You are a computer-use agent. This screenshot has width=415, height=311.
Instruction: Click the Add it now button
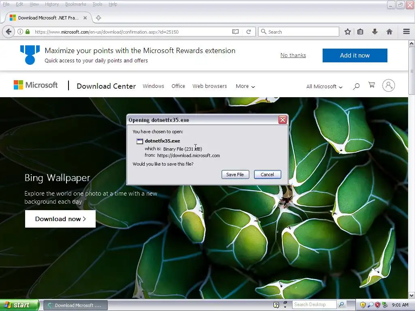pos(355,55)
